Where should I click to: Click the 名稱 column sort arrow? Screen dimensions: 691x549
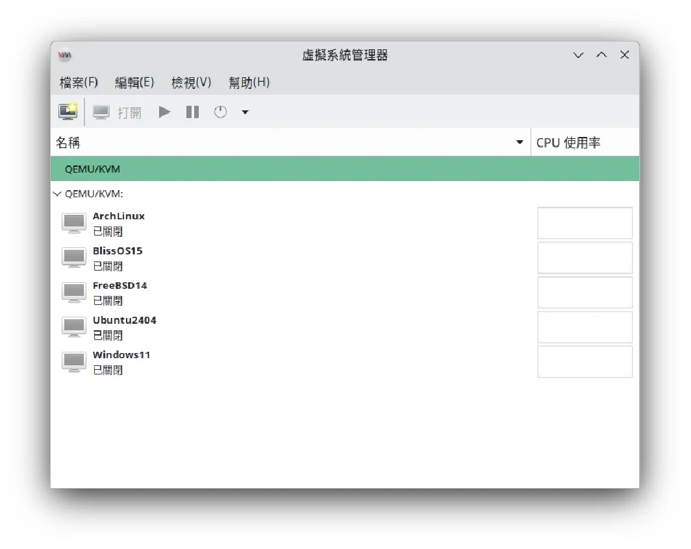(520, 143)
